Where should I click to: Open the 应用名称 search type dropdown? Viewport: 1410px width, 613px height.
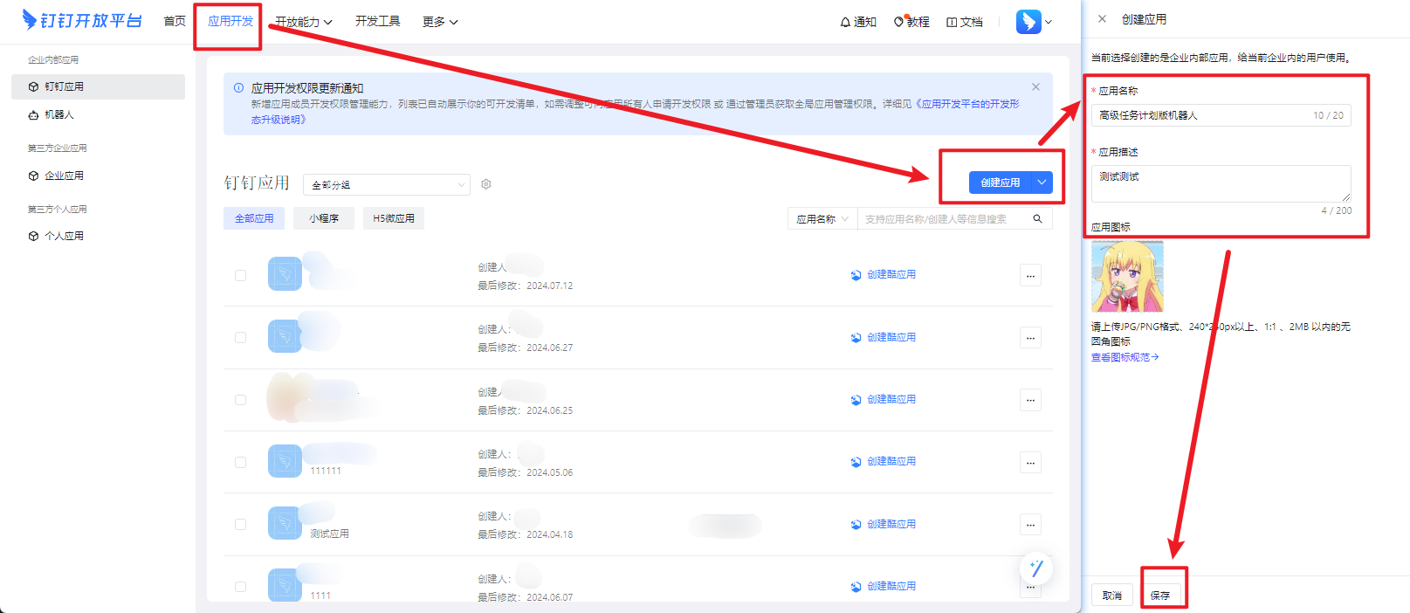[x=822, y=219]
